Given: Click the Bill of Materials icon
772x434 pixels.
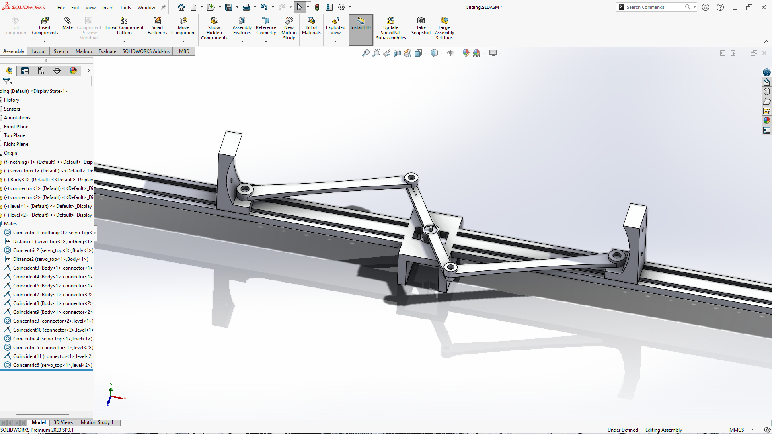Looking at the screenshot, I should pos(311,21).
